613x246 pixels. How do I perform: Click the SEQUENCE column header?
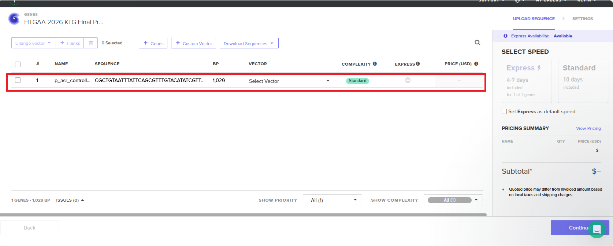tap(107, 64)
